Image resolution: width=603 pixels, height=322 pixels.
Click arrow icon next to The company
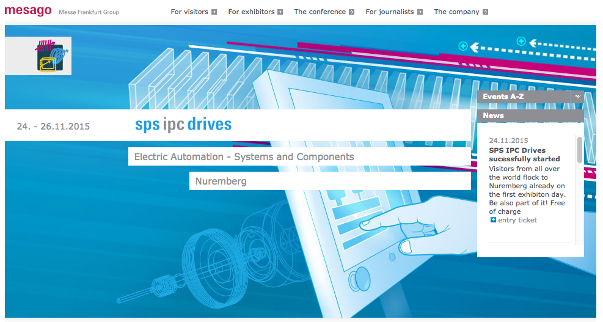point(485,12)
